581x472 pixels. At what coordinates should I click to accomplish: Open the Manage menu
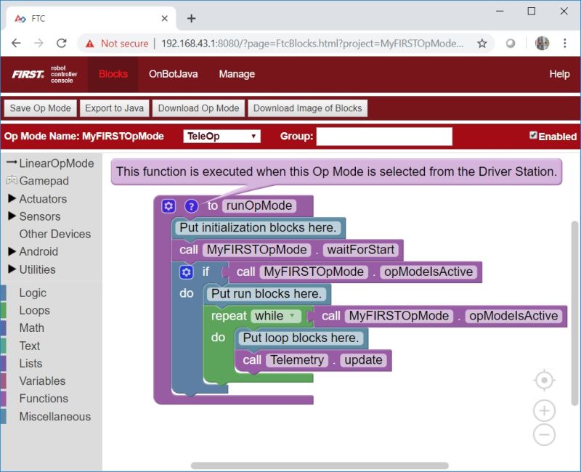tap(236, 74)
